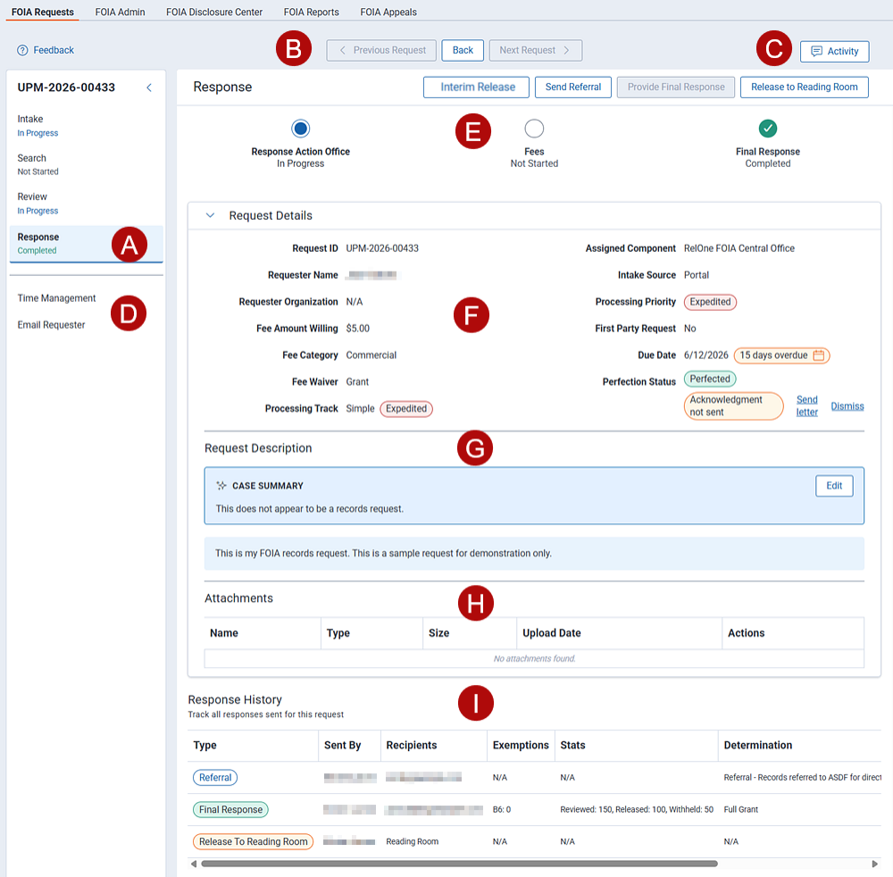Switch to FOIA Reports tab
This screenshot has width=893, height=877.
(x=311, y=12)
